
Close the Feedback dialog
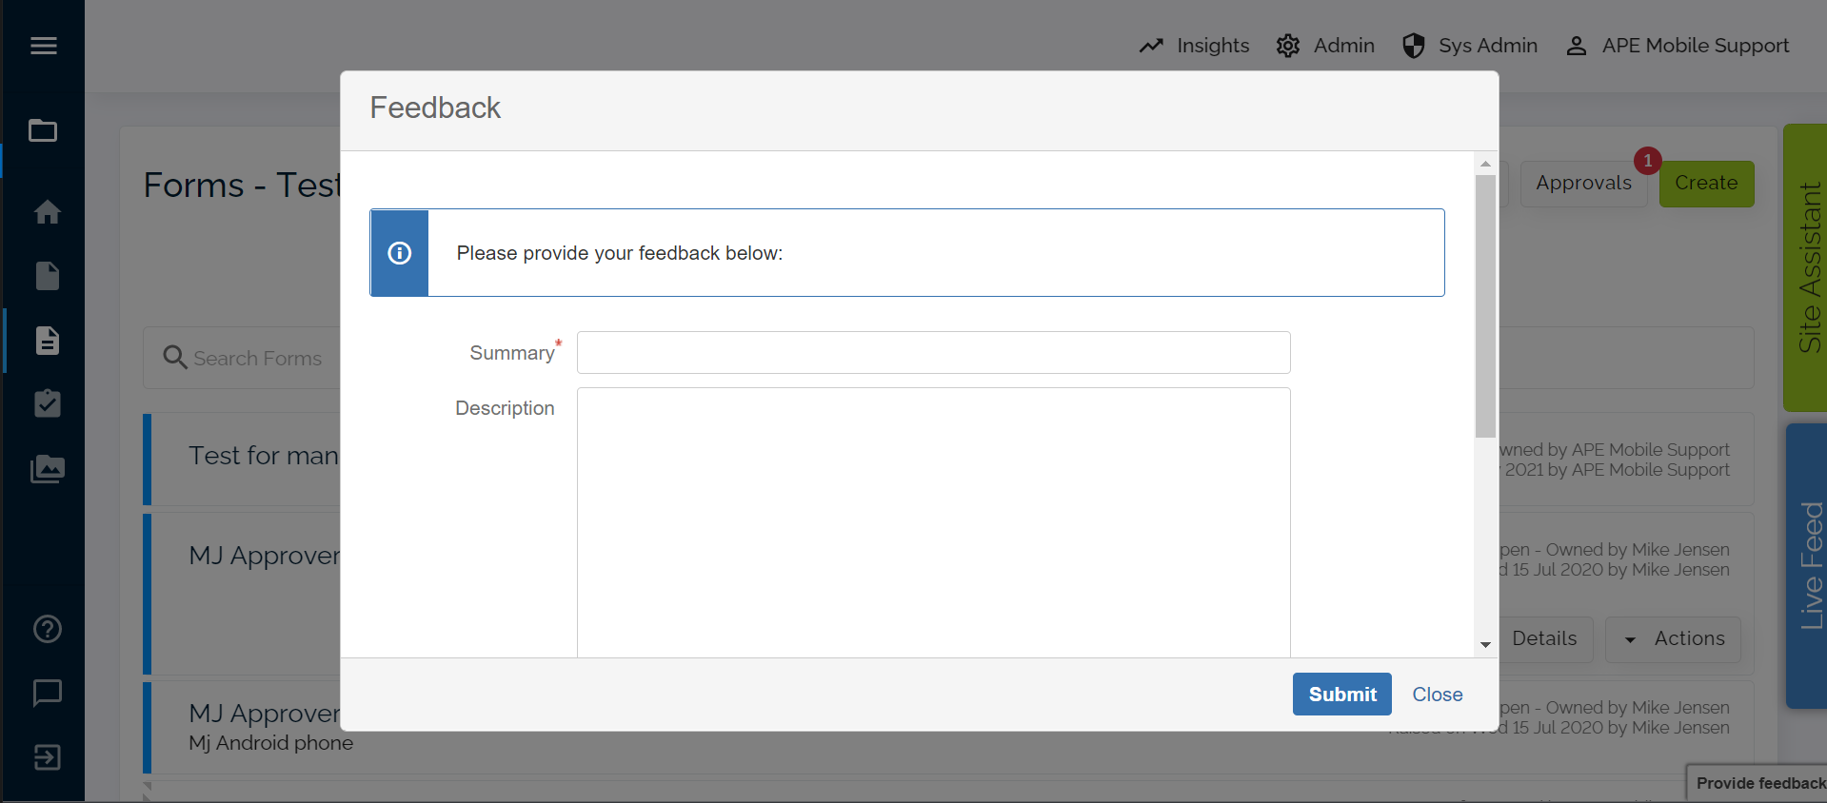(1437, 695)
